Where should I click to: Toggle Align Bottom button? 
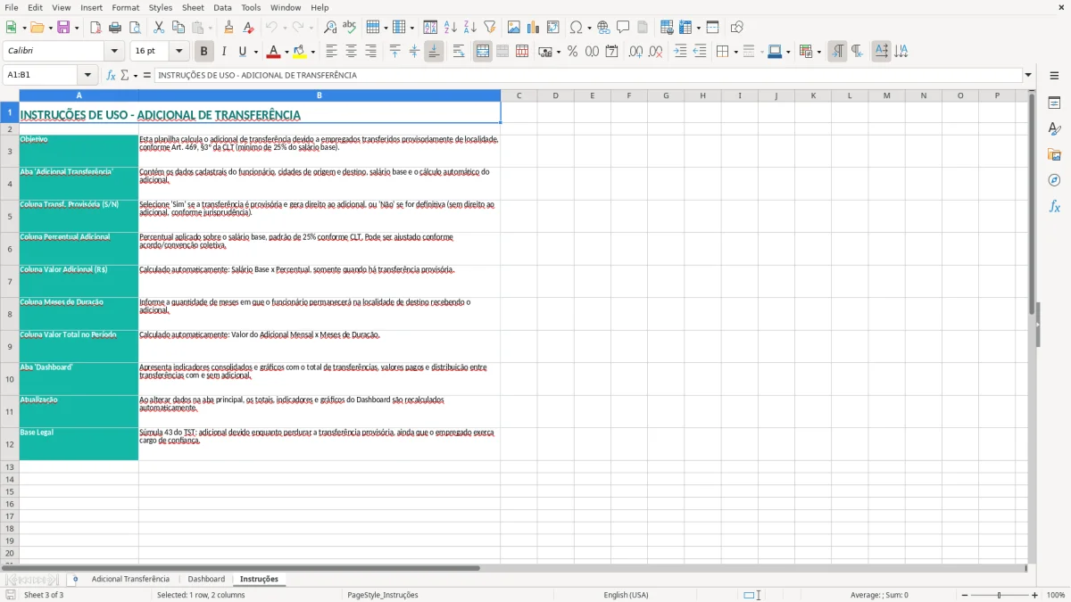tap(434, 52)
